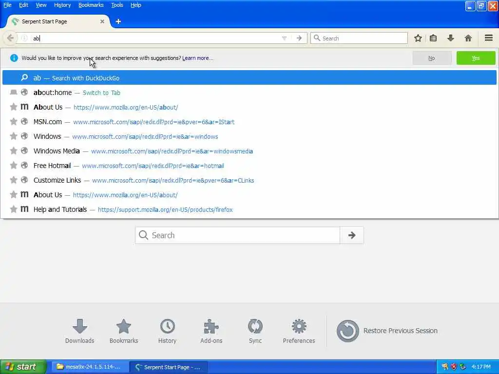Click the back arrow navigation button

tap(10, 38)
